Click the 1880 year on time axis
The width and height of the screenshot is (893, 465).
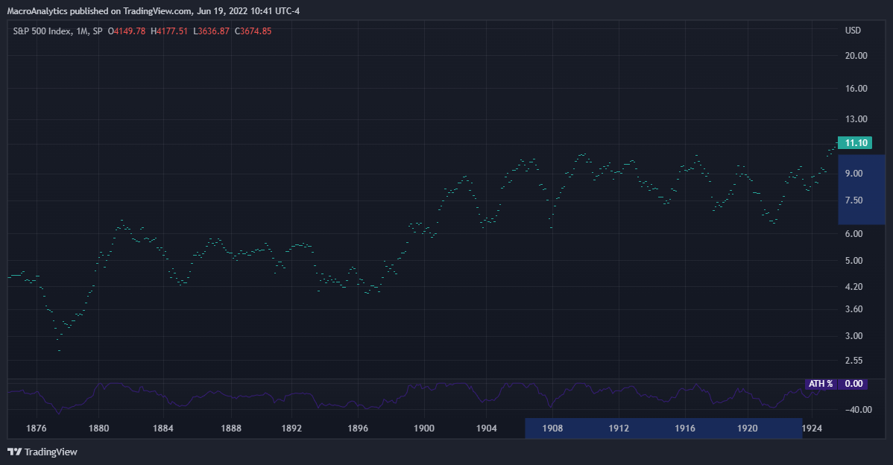click(99, 428)
